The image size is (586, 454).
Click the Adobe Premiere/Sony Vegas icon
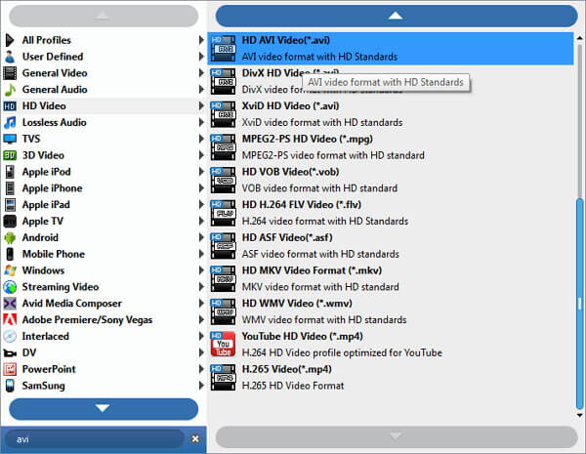(x=11, y=319)
